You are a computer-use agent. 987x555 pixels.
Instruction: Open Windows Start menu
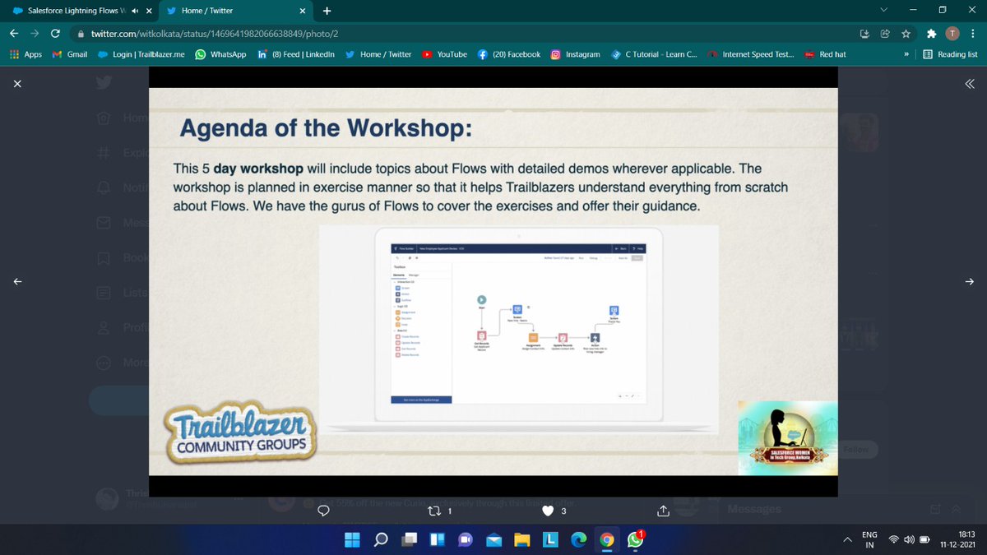[352, 539]
